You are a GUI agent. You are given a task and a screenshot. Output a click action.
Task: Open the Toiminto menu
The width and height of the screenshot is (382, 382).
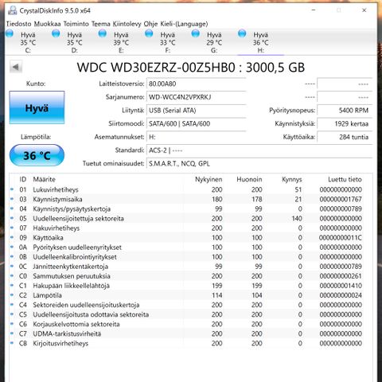[76, 24]
